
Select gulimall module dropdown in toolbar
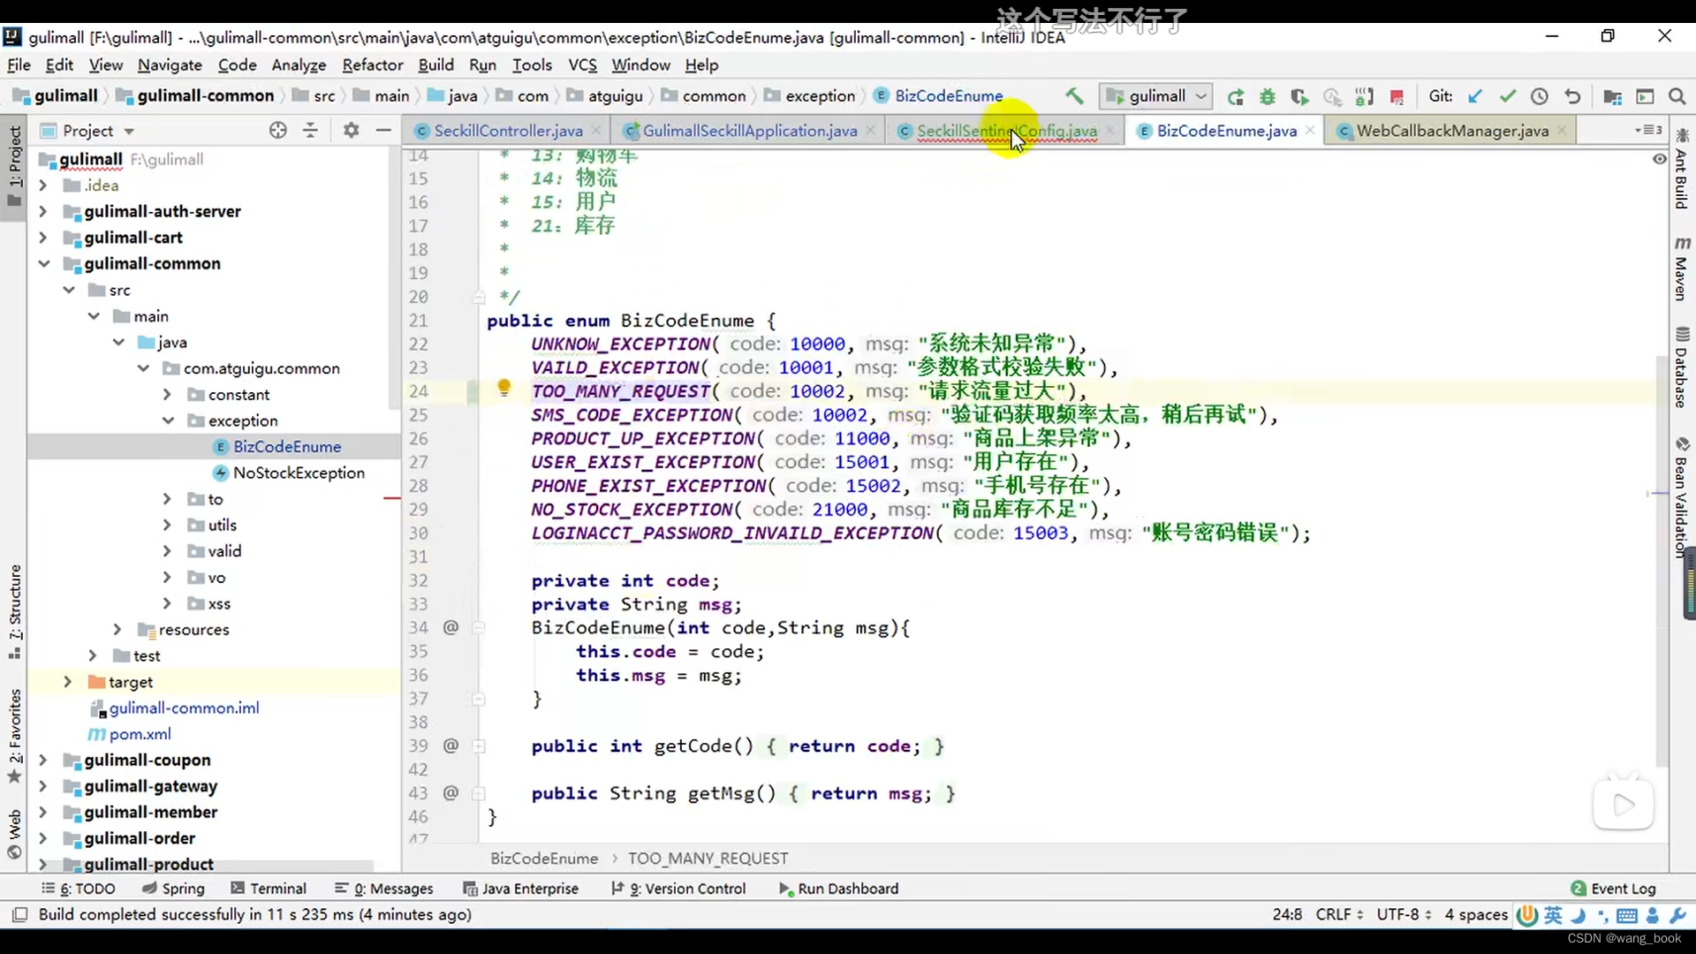pyautogui.click(x=1155, y=95)
